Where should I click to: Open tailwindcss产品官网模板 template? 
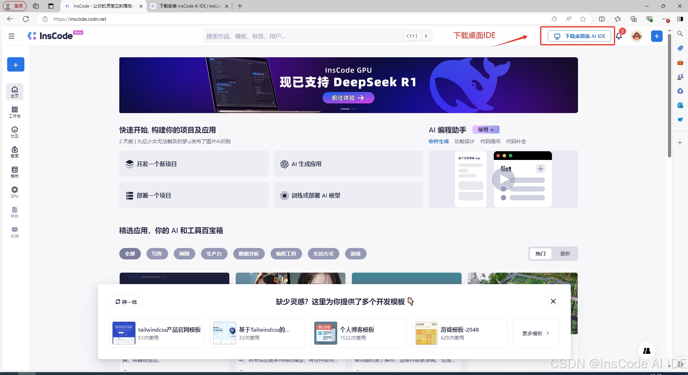point(157,333)
